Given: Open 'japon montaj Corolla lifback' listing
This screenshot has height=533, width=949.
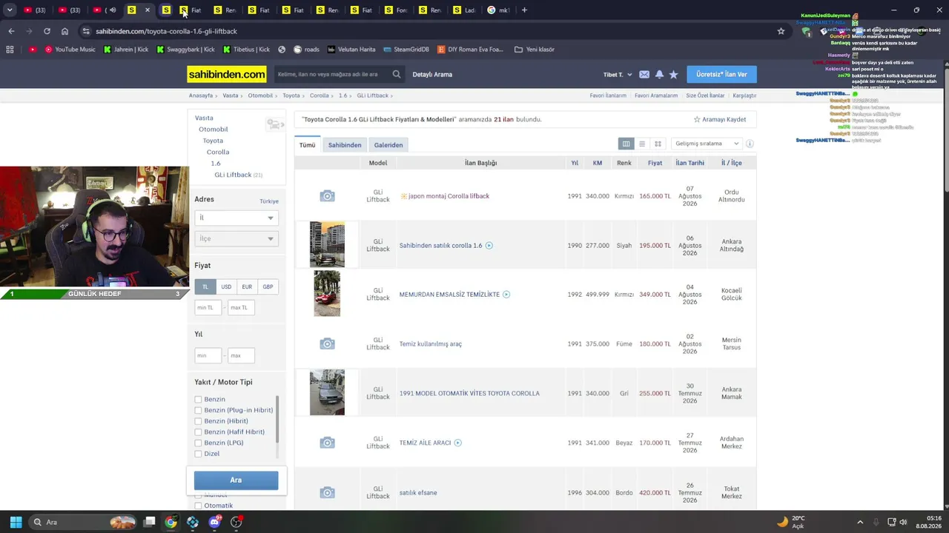Looking at the screenshot, I should pos(449,196).
